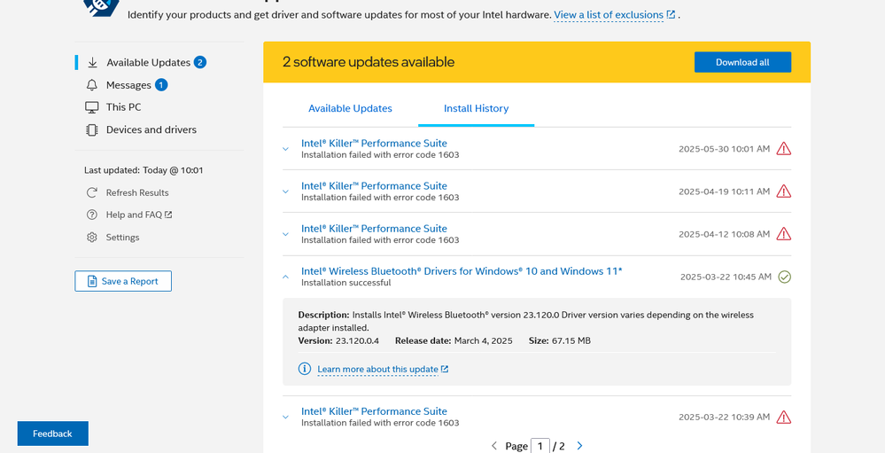Viewport: 885px width, 453px height.
Task: Click the size value 67.15 MB
Action: tap(571, 340)
